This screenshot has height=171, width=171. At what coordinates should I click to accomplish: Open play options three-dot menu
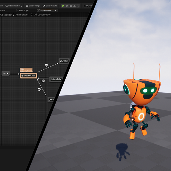pos(78,6)
